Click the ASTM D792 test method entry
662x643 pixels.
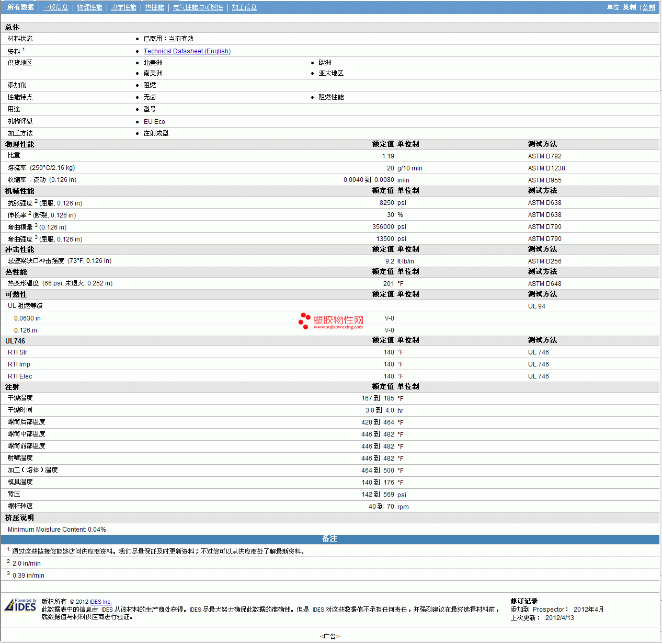pyautogui.click(x=544, y=156)
